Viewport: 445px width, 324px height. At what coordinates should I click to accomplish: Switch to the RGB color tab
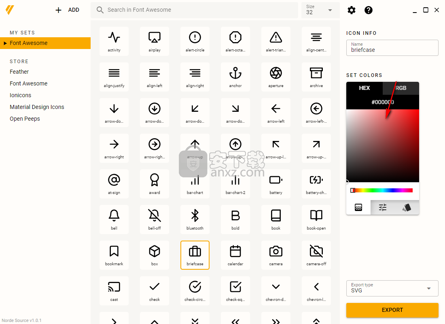coord(401,88)
